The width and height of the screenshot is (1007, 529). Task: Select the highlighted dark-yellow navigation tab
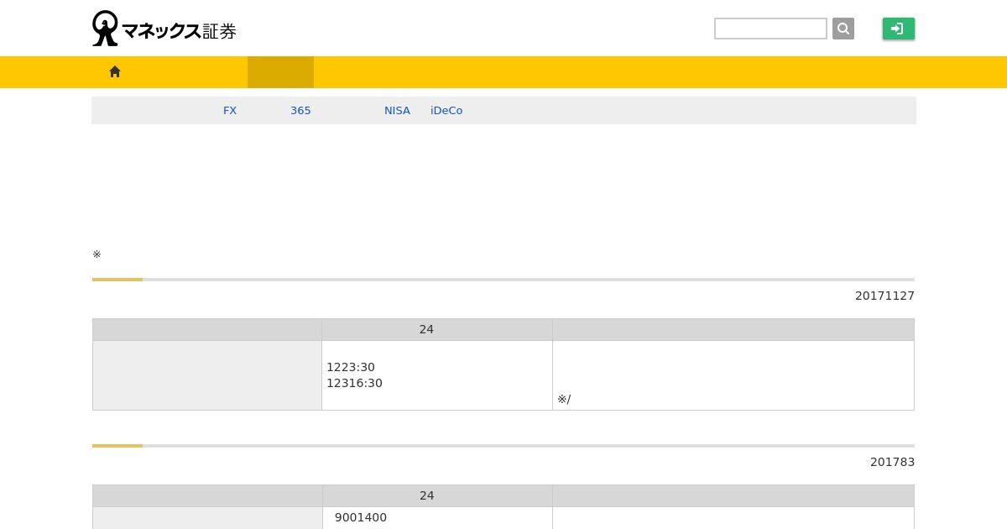tap(280, 72)
